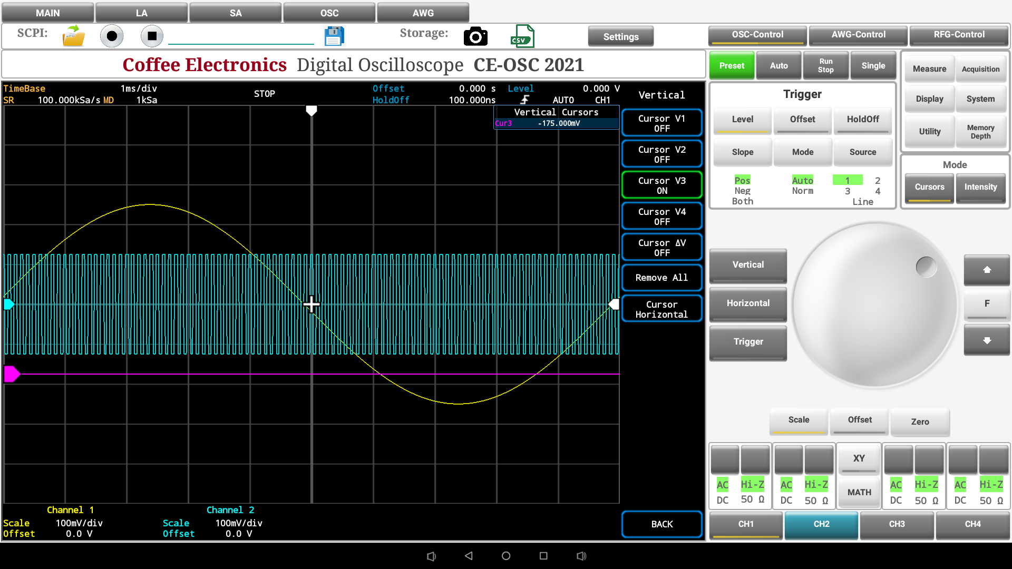
Task: Open the trigger Source selector
Action: 862,152
